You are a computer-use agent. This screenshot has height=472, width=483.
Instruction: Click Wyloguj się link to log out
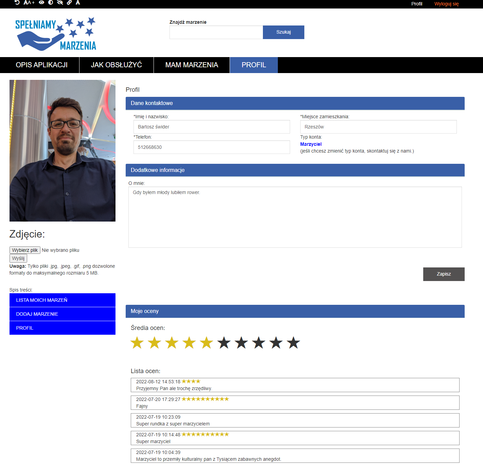(446, 4)
